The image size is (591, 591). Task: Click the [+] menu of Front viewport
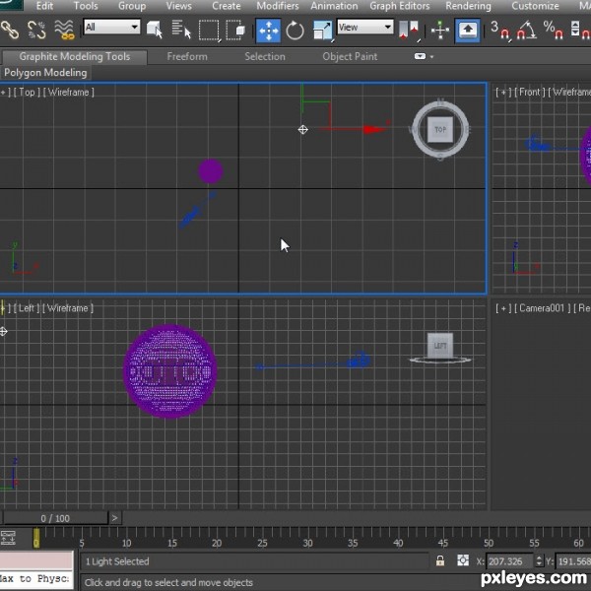[x=503, y=93]
